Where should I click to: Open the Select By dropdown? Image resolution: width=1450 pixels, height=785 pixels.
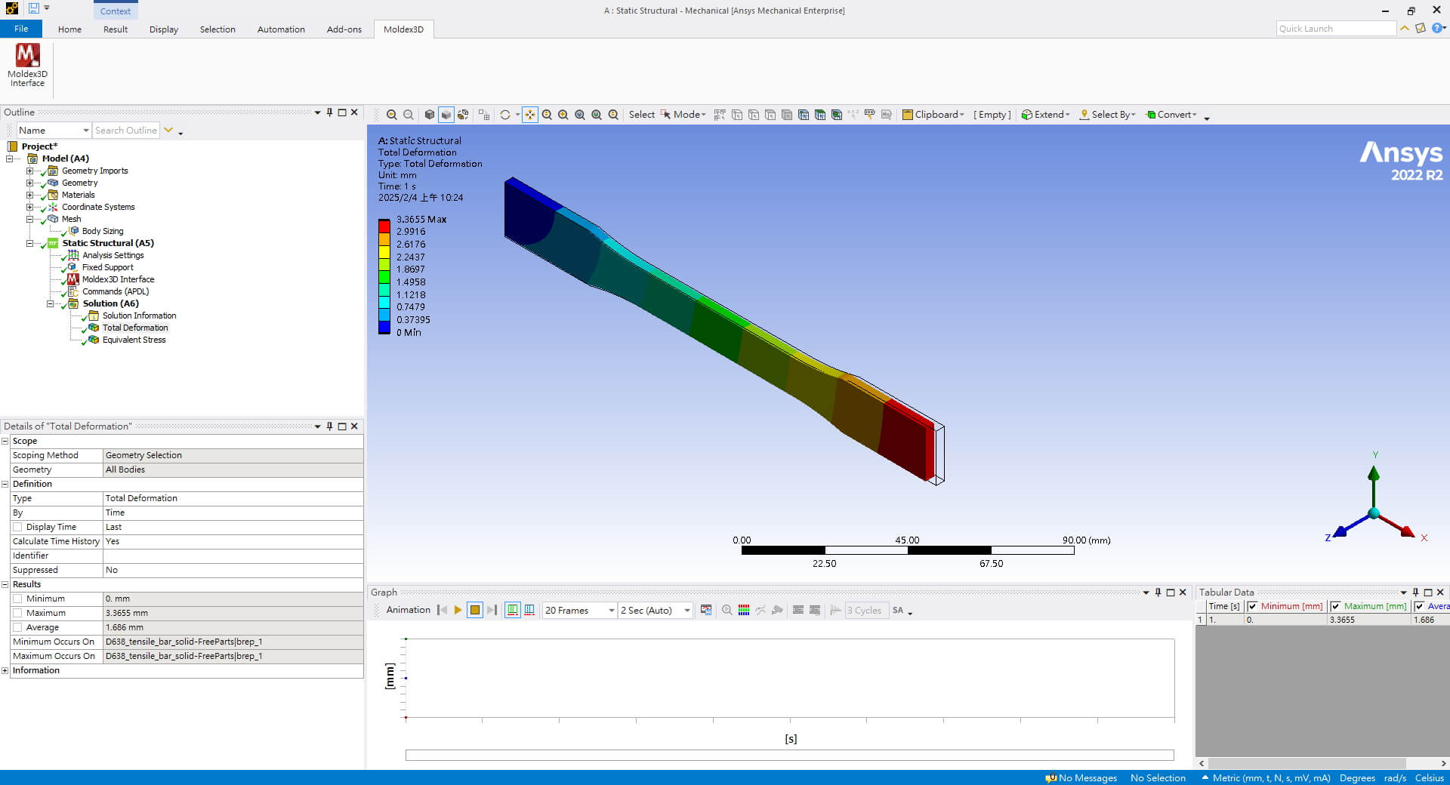(x=1108, y=115)
